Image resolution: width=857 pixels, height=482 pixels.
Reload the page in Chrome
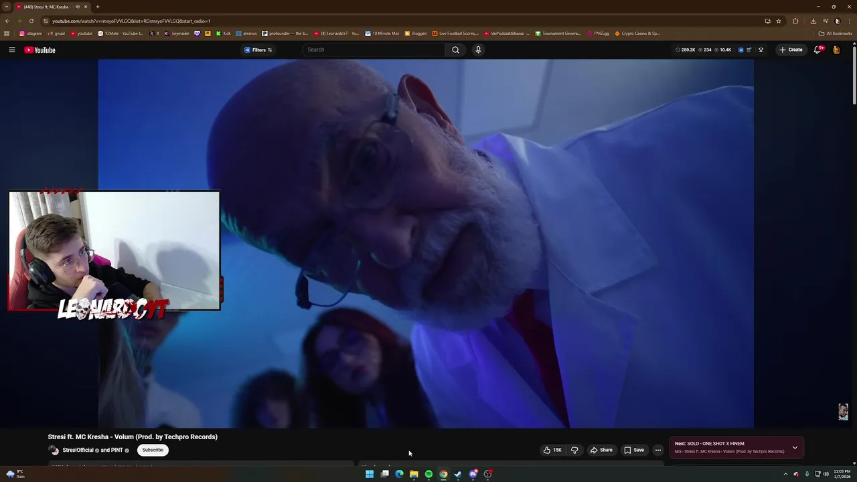point(31,21)
